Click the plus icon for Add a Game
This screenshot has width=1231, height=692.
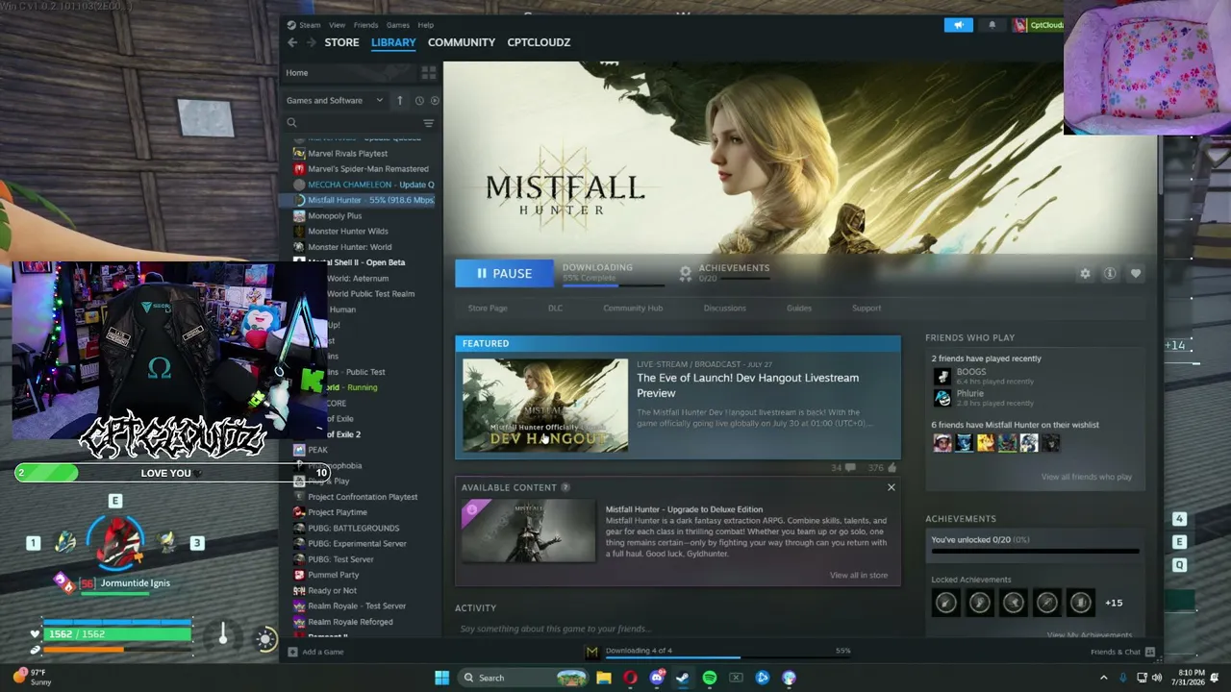(292, 652)
